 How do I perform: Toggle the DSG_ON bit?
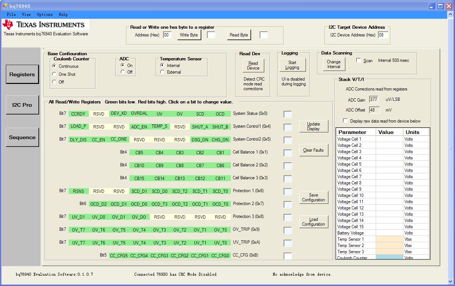pos(200,140)
